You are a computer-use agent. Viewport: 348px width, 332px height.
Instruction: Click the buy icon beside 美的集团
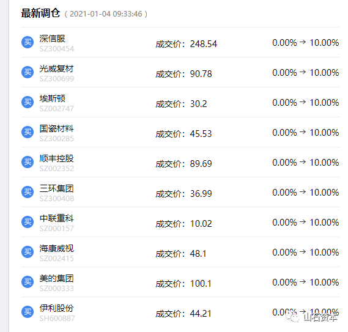click(x=28, y=282)
